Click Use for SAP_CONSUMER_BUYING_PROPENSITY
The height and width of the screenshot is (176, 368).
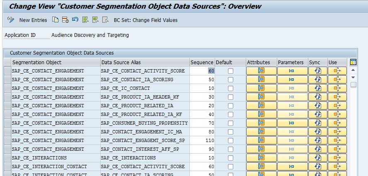[x=337, y=123]
